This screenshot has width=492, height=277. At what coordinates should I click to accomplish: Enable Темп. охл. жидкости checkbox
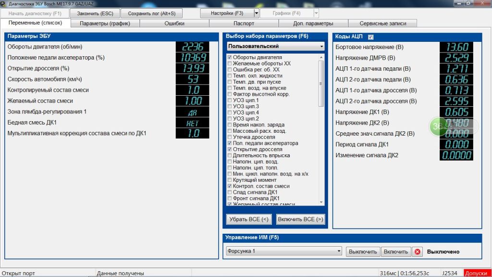(x=230, y=76)
